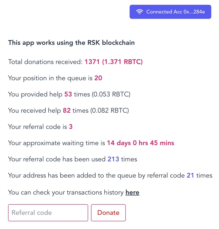Click the queue additions count 21
This screenshot has height=229, width=219.
pos(190,175)
